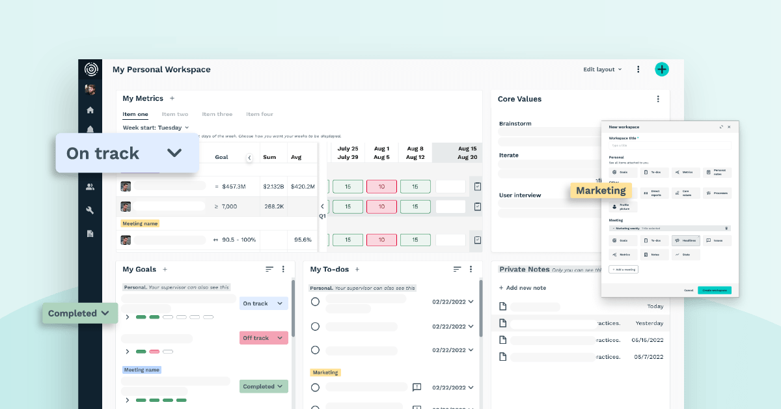Open the Off track status dropdown
Viewport: 781px width, 409px height.
(x=264, y=338)
